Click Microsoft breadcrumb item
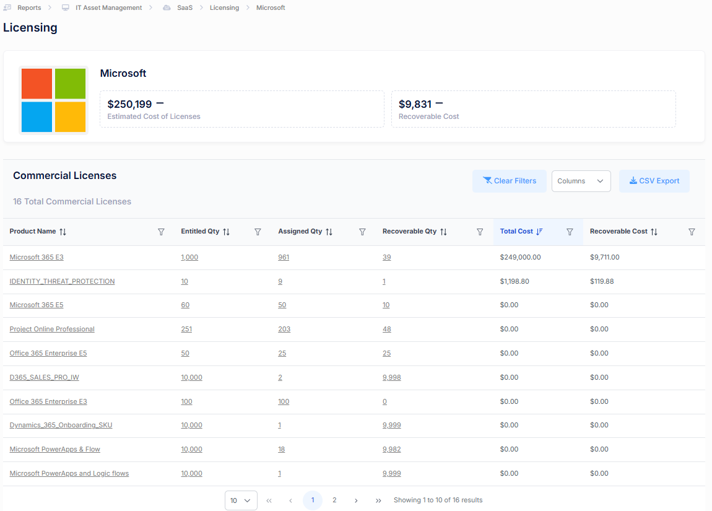This screenshot has width=712, height=511. (271, 7)
